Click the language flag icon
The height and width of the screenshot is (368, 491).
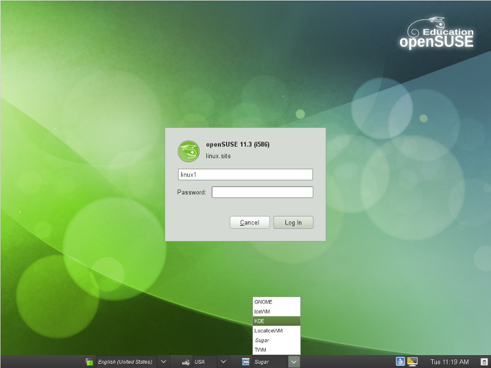click(89, 362)
